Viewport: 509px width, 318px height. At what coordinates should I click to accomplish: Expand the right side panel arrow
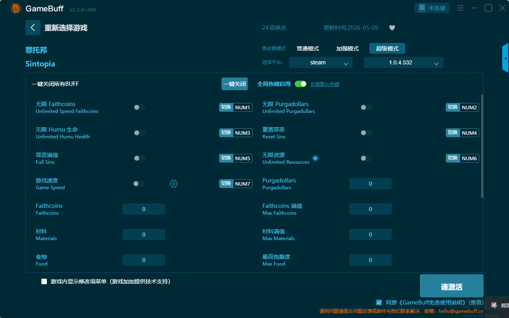pos(505,58)
